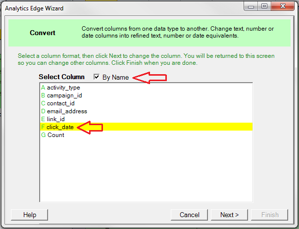This screenshot has height=229, width=299.
Task: Toggle the By Name checkbox
Action: pyautogui.click(x=97, y=77)
